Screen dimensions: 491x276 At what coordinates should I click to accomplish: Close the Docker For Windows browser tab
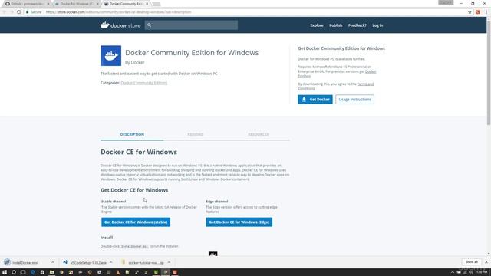(97, 4)
